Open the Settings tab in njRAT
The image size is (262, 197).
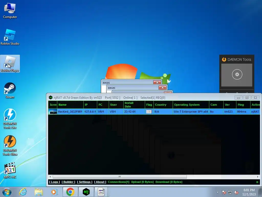pos(84,182)
